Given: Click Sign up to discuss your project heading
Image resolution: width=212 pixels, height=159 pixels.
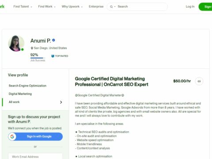Looking at the screenshot, I should (34, 119).
